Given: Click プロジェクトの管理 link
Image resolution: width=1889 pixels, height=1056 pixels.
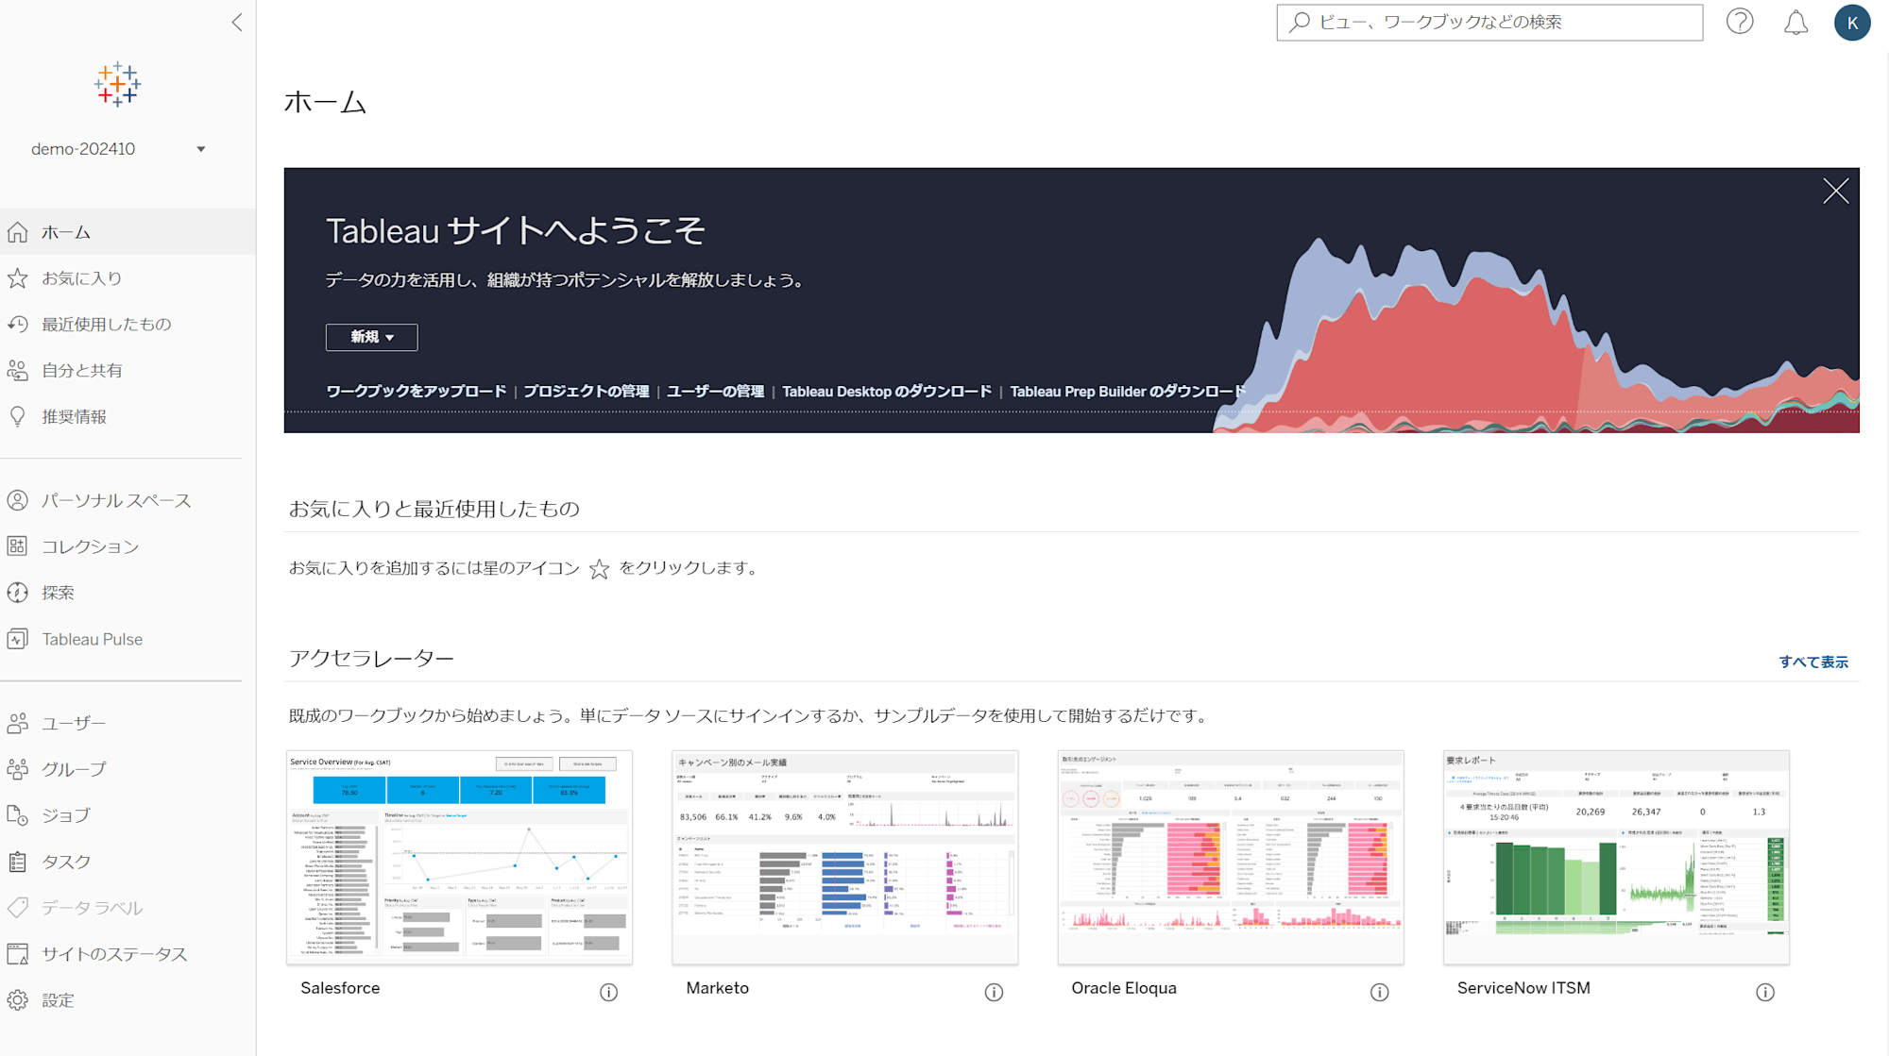Looking at the screenshot, I should 587,391.
